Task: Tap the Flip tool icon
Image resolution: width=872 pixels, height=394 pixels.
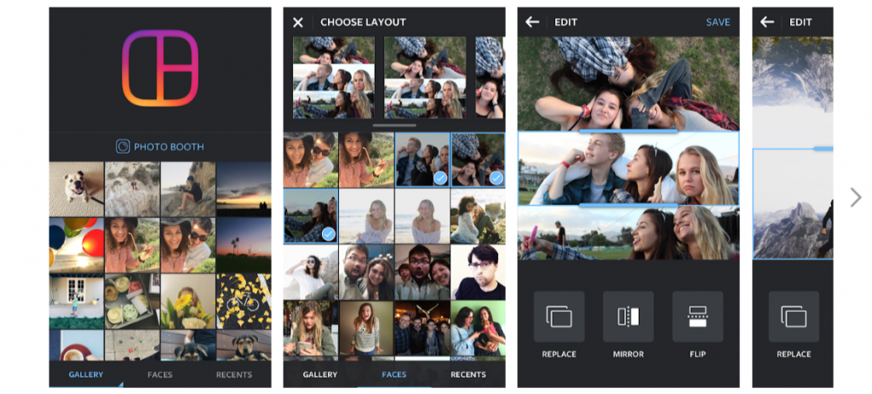Action: point(697,317)
